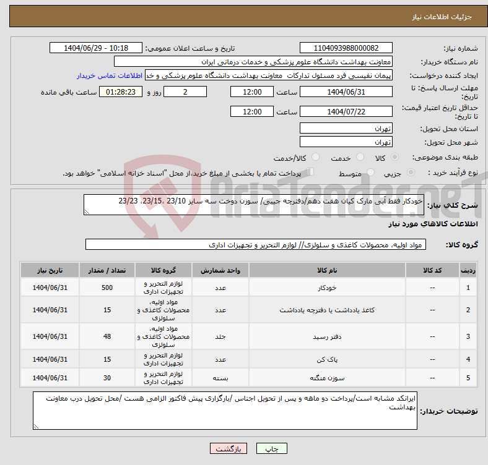
Task: Click the نام کالا column header
Action: coord(327,270)
